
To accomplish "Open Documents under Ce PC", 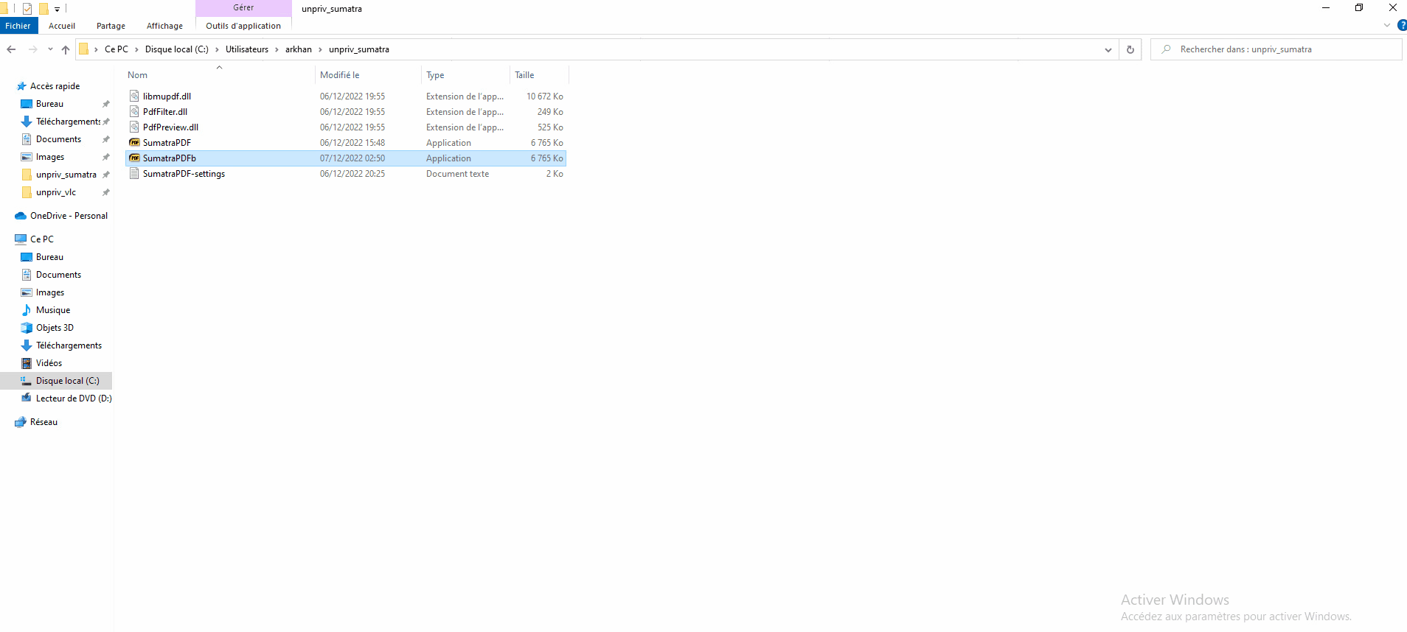I will (x=58, y=275).
